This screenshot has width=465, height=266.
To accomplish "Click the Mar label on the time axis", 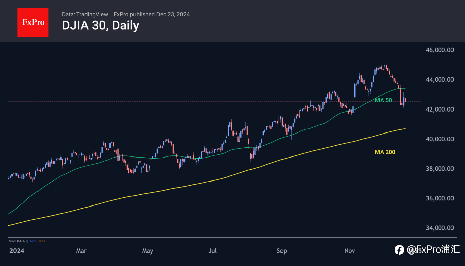I will tap(81, 251).
